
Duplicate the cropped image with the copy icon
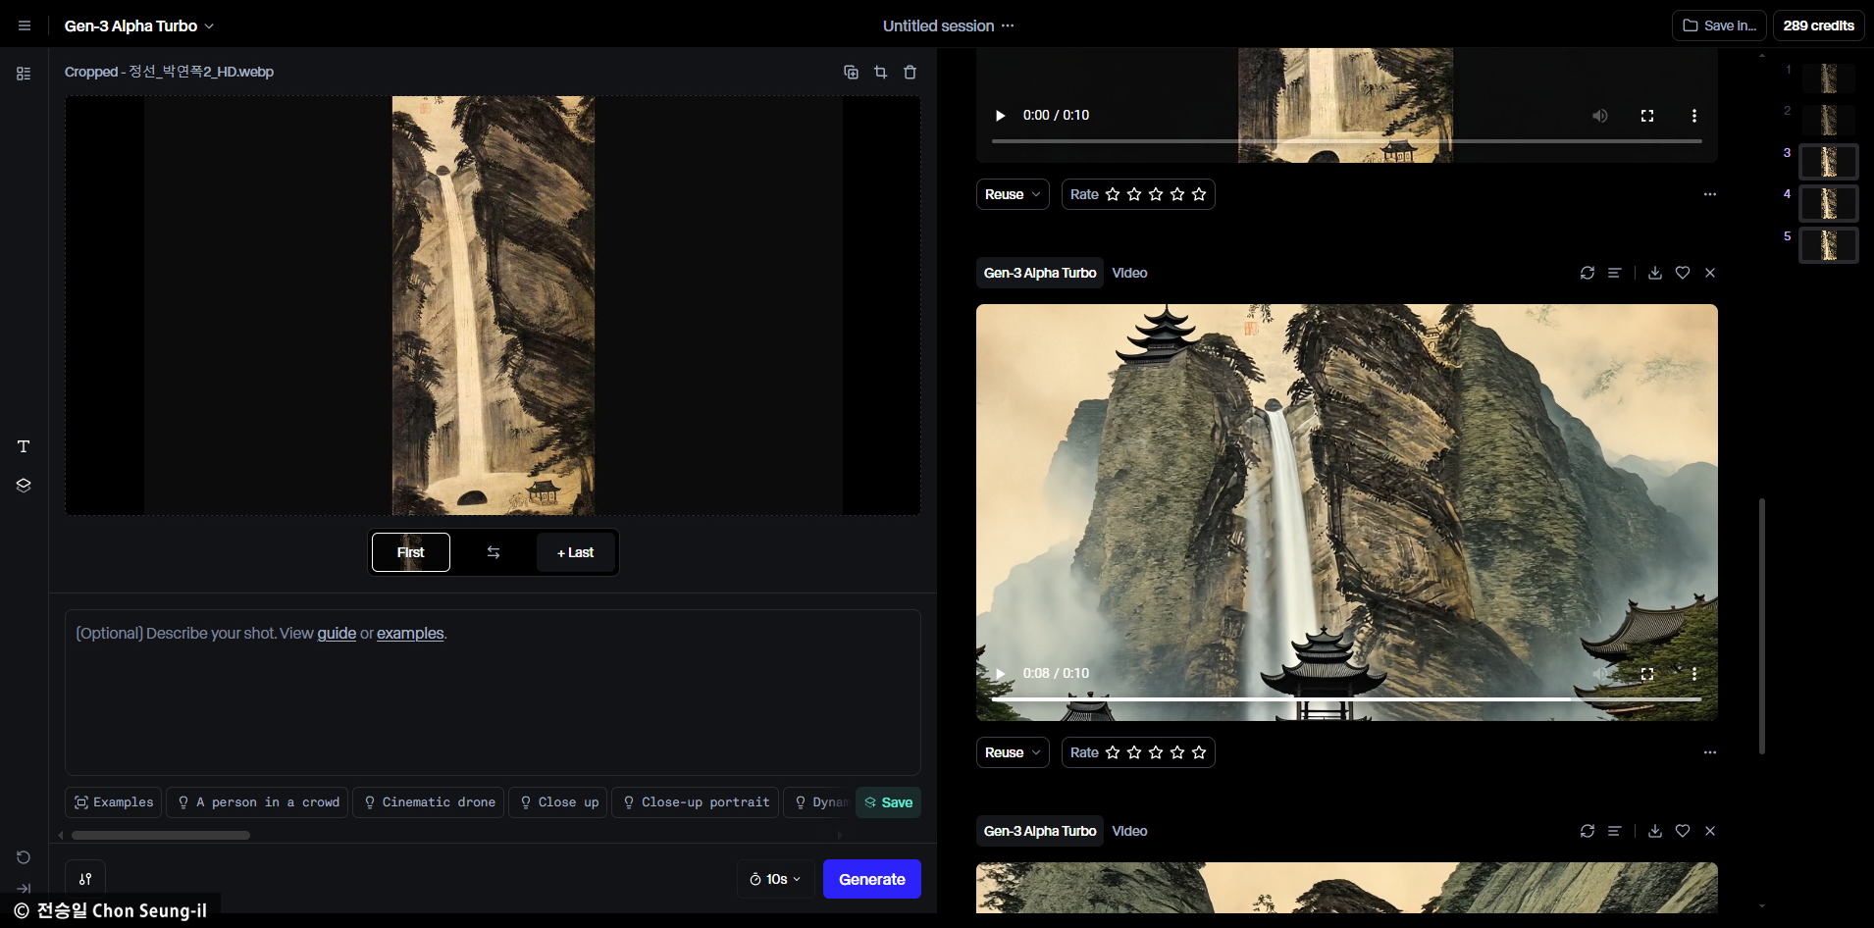(x=851, y=72)
